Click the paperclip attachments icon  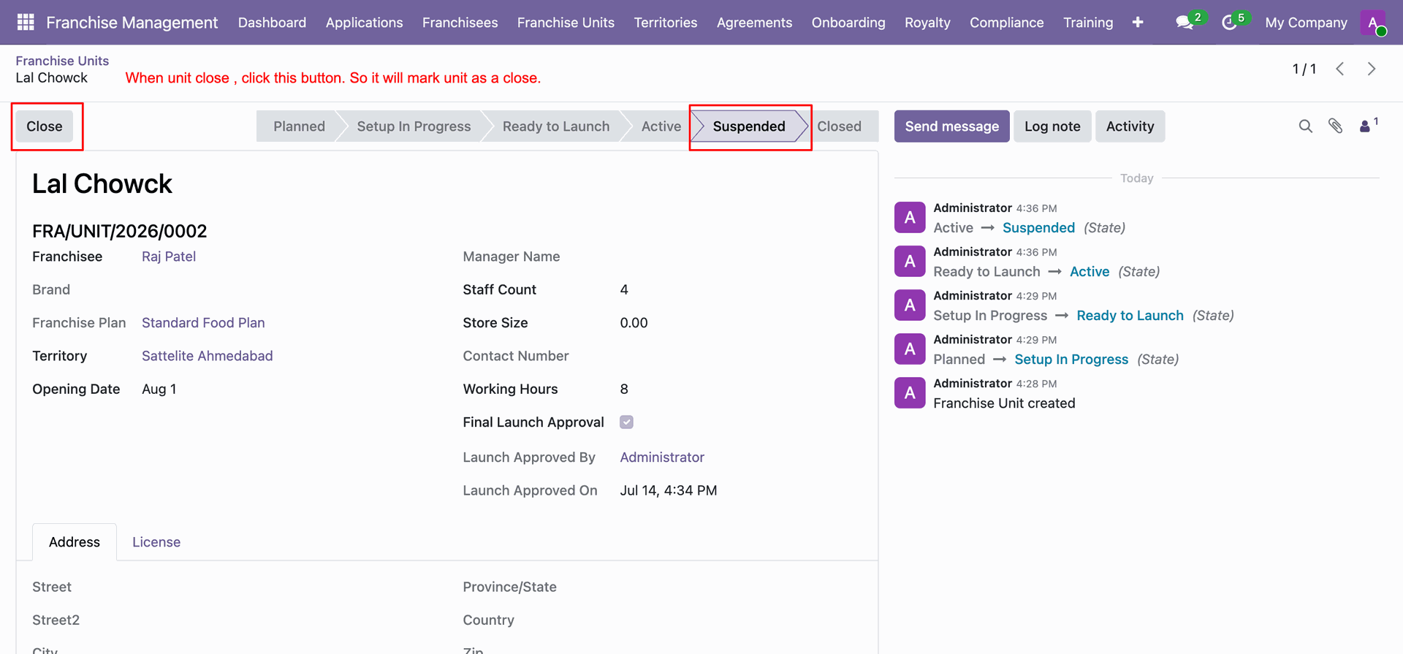coord(1335,126)
